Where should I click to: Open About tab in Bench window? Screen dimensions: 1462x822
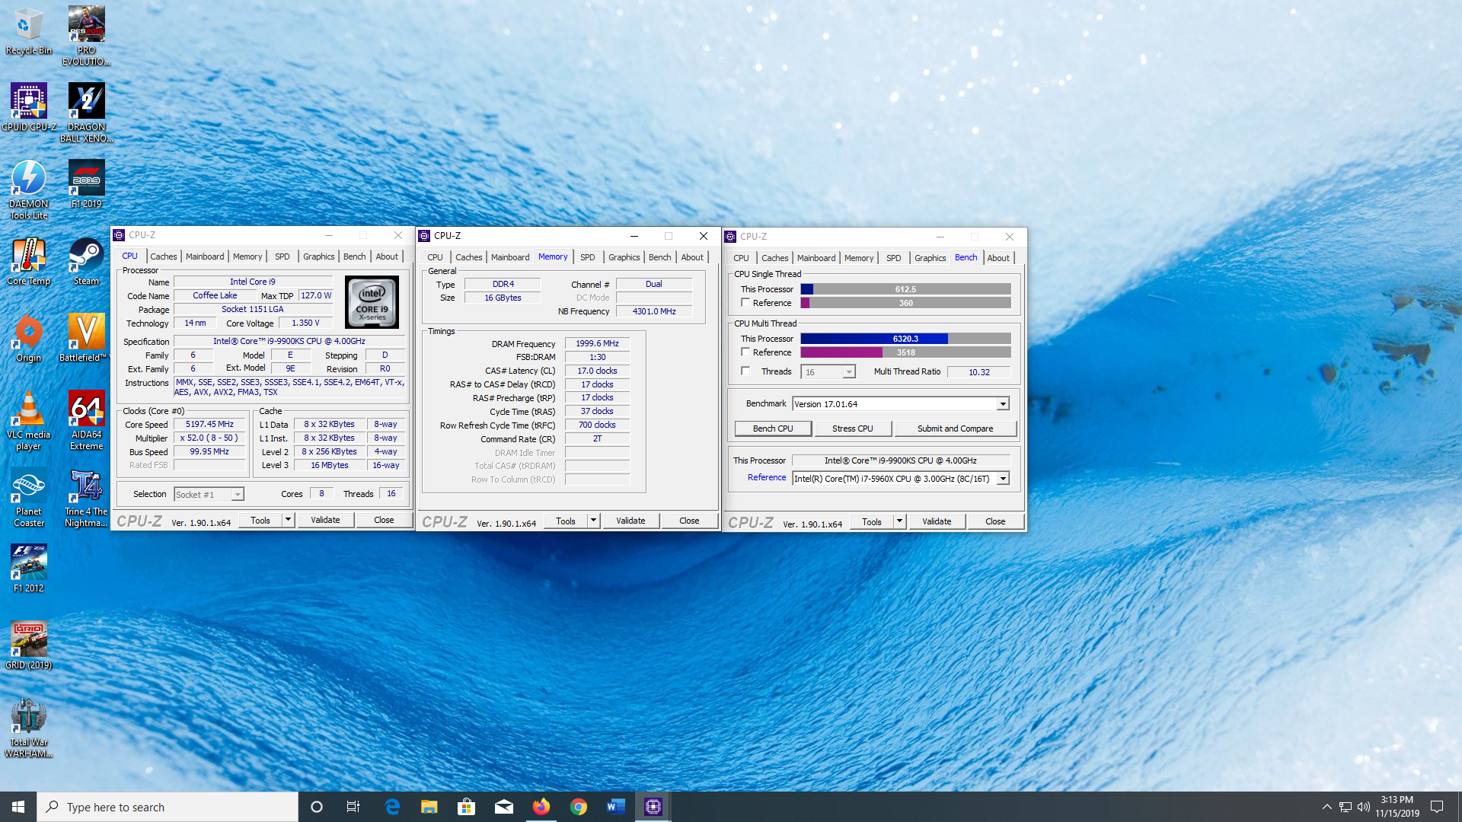tap(998, 258)
